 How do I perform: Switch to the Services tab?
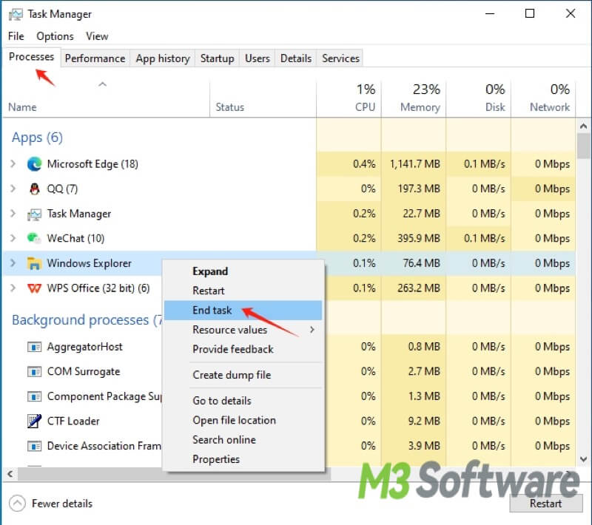point(340,58)
